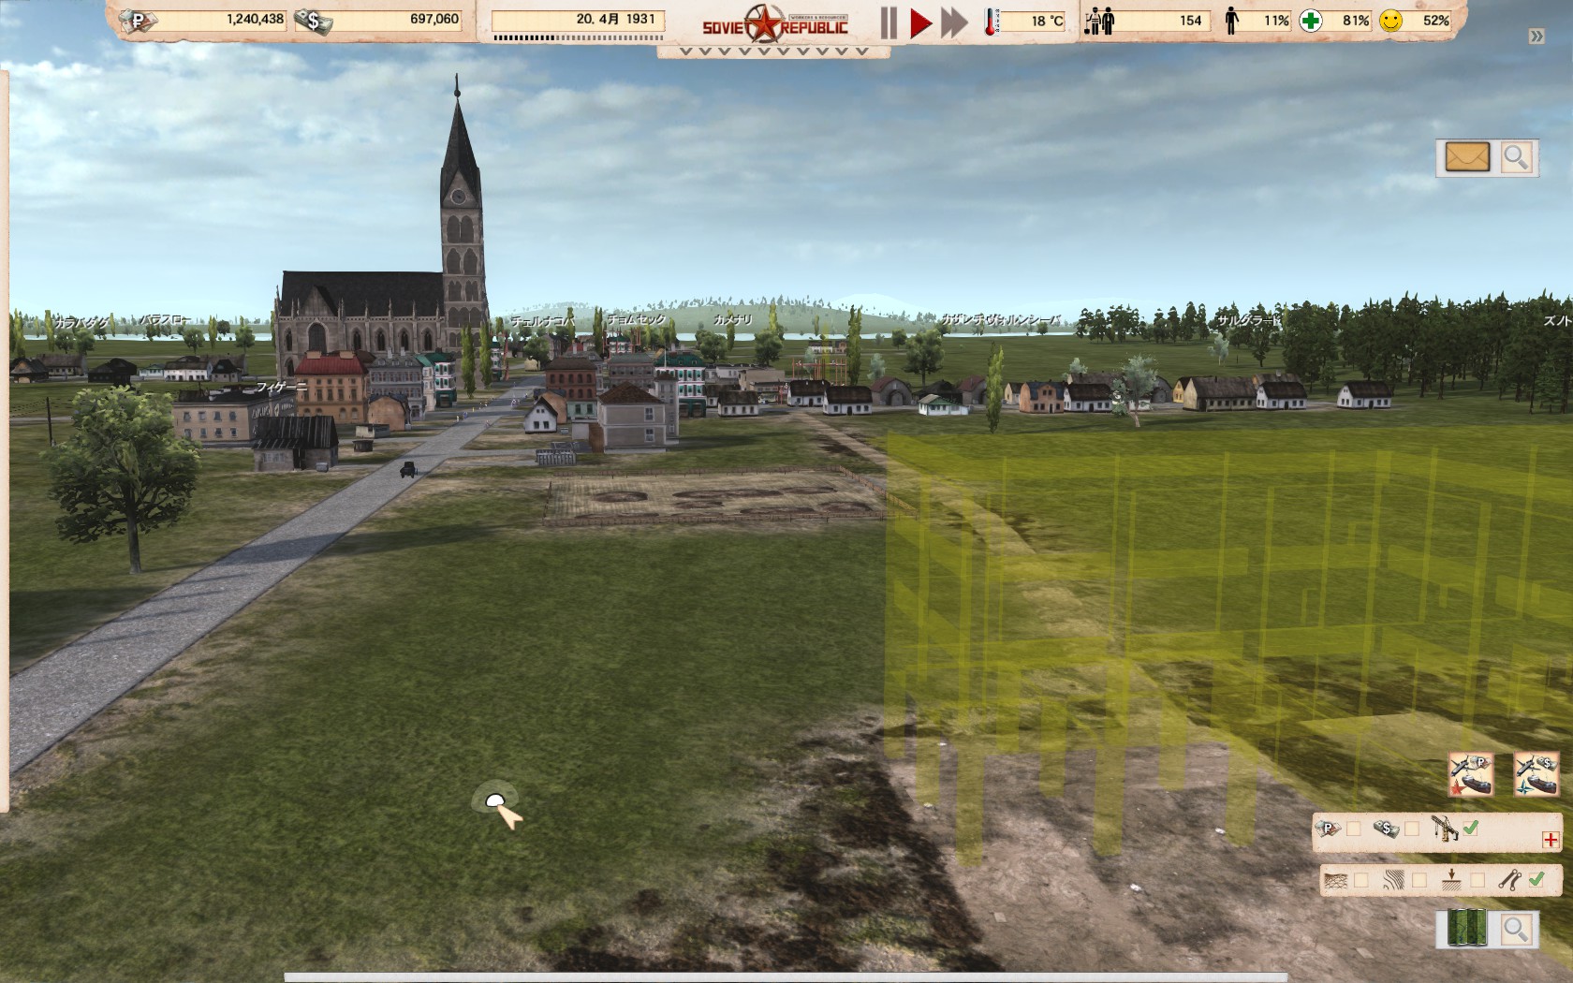Open the envelope messages button

pyautogui.click(x=1466, y=157)
